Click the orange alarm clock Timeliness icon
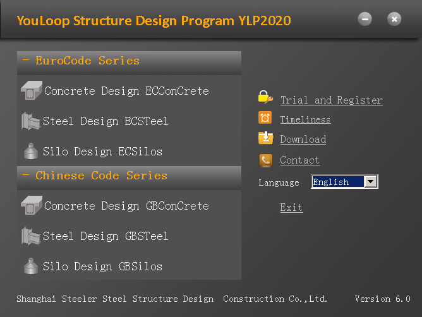This screenshot has width=422, height=317. click(265, 117)
